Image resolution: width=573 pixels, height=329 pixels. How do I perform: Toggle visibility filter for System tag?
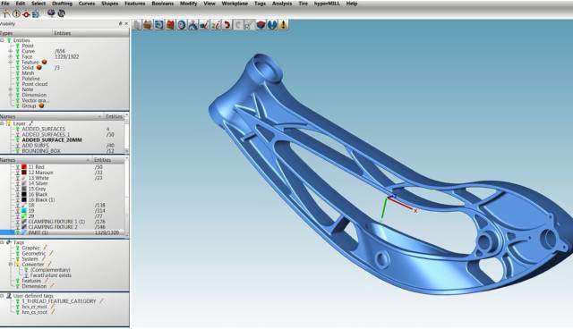[17, 259]
